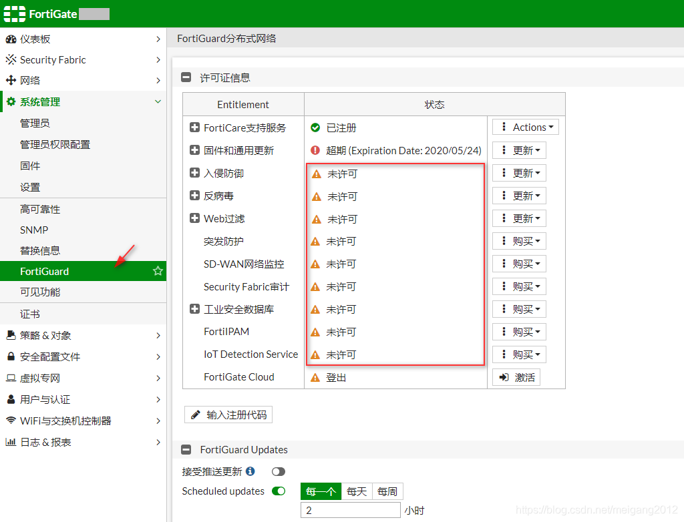684x522 pixels.
Task: Disable the Scheduled updates toggle
Action: (x=279, y=491)
